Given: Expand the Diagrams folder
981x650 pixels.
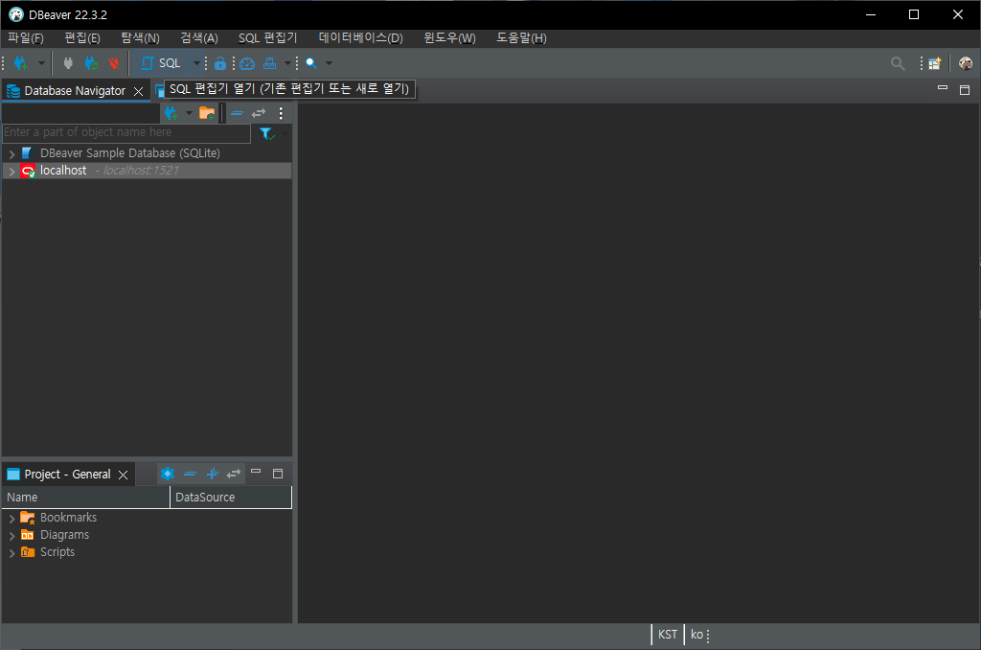Looking at the screenshot, I should point(11,536).
